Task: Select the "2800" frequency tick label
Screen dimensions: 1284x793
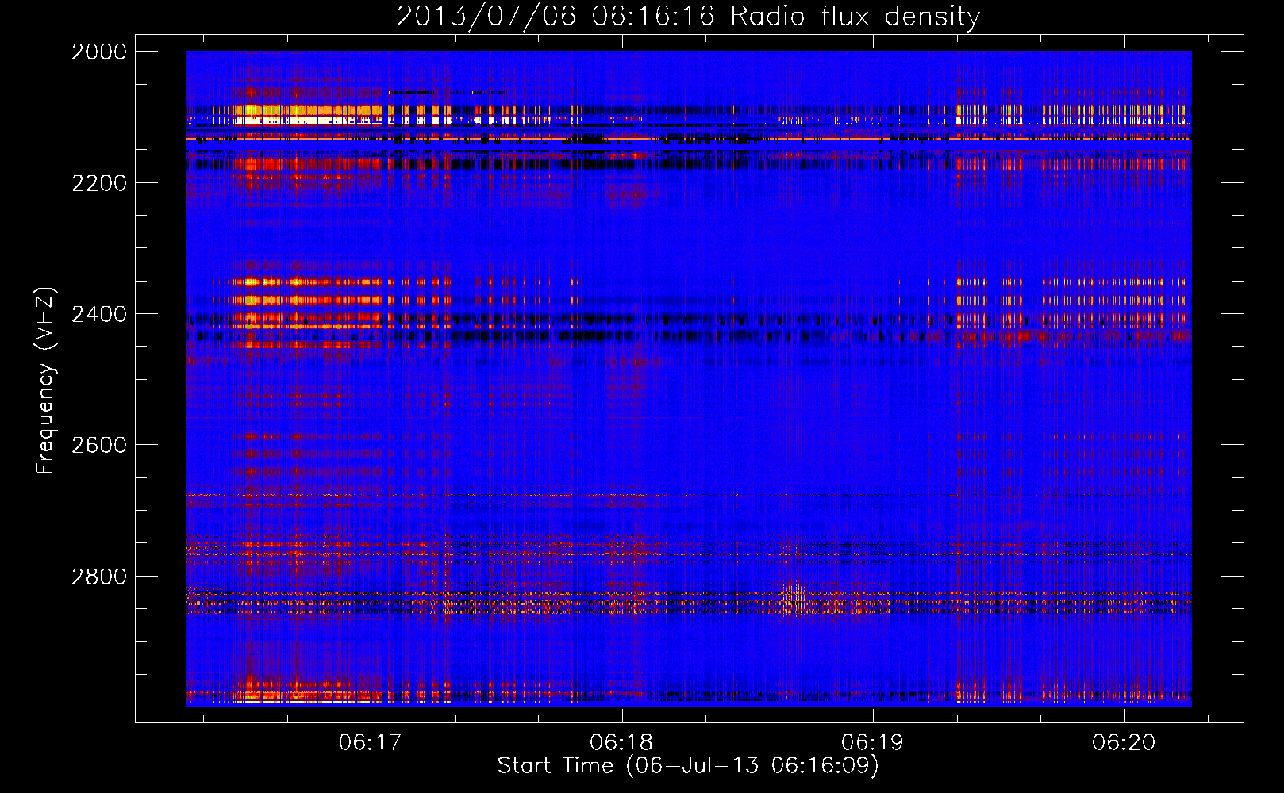Action: tap(99, 577)
